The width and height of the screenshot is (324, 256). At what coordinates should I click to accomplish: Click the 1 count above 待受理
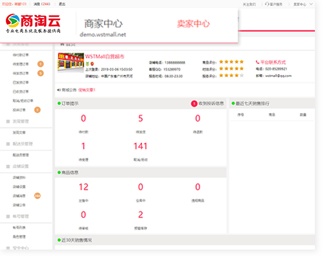pos(83,146)
